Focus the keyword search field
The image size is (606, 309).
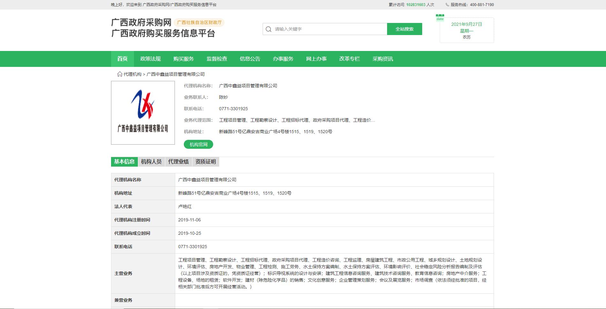click(x=325, y=29)
